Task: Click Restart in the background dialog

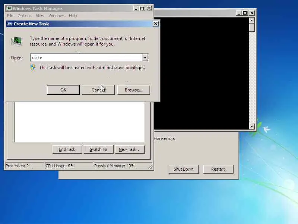Action: (x=218, y=169)
